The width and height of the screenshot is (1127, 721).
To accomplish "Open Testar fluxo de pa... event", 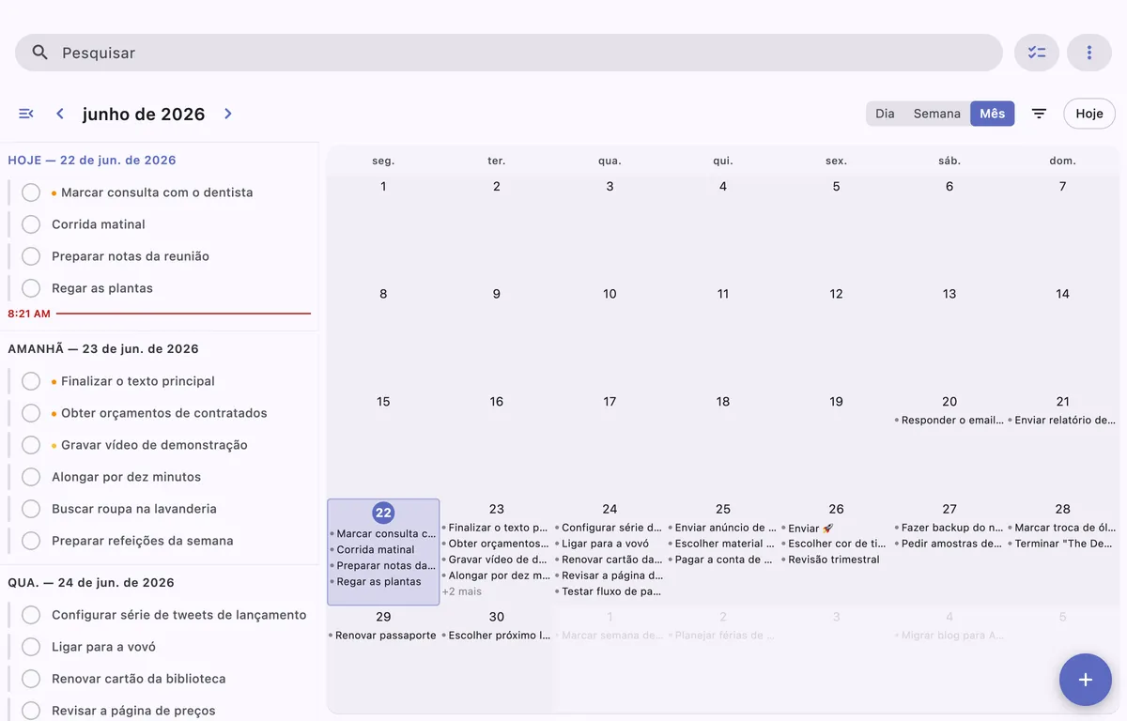I will tap(610, 591).
